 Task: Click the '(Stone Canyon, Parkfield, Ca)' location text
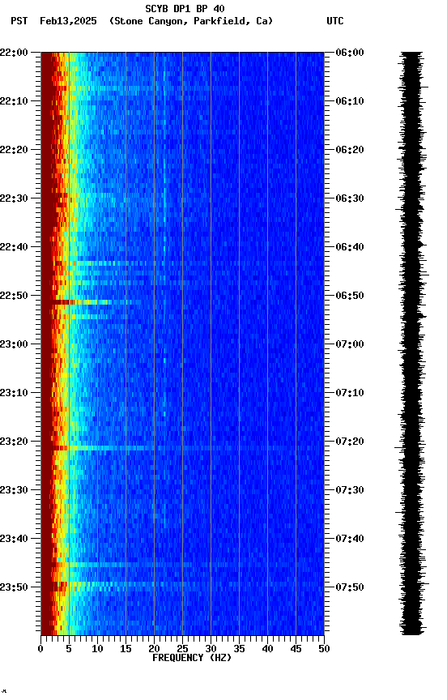(x=191, y=21)
